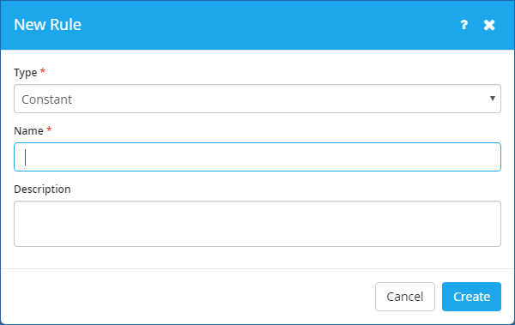Select the Constant value text in Type
This screenshot has height=325, width=515.
coord(46,99)
